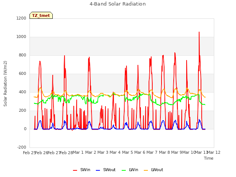This screenshot has width=236, height=177.
Task: Click the Mar 6 x-axis label
Action: click(140, 152)
